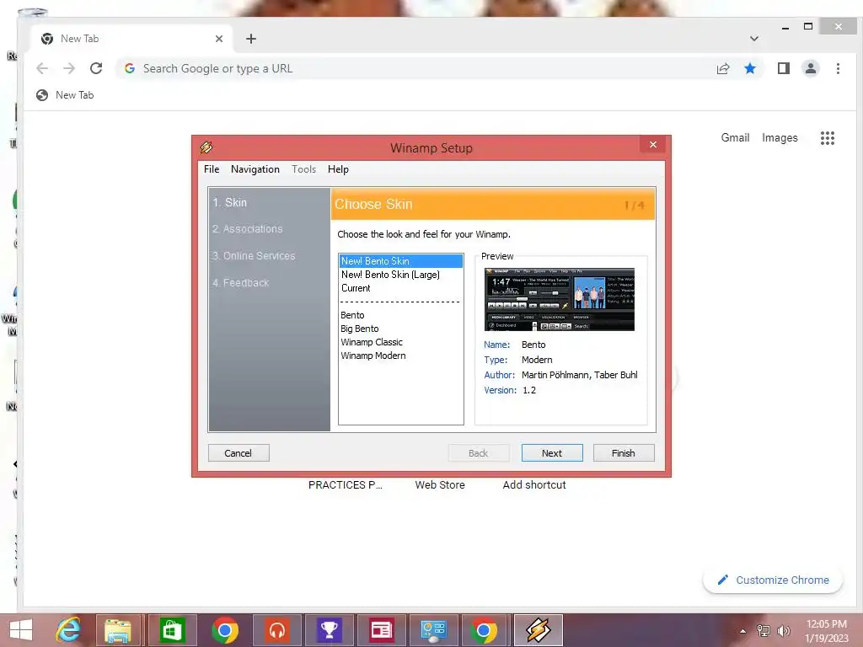Click the Finish button in setup

[624, 452]
